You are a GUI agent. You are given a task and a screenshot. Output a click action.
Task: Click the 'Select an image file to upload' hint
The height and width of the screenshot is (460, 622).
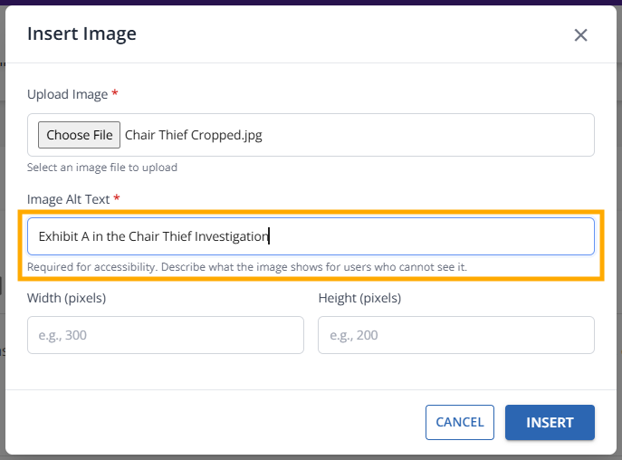point(102,168)
